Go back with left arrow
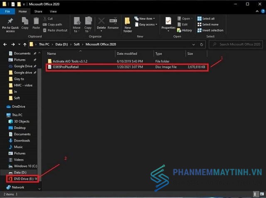This screenshot has width=266, height=198. click(5, 44)
